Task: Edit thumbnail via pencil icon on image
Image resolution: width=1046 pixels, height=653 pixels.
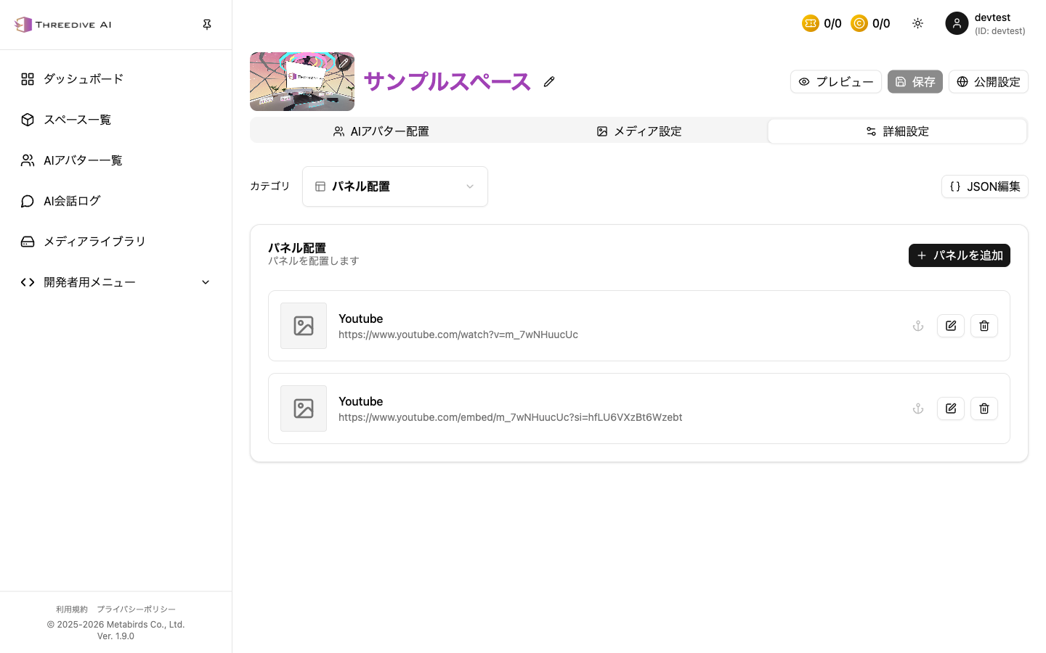Action: click(x=344, y=63)
